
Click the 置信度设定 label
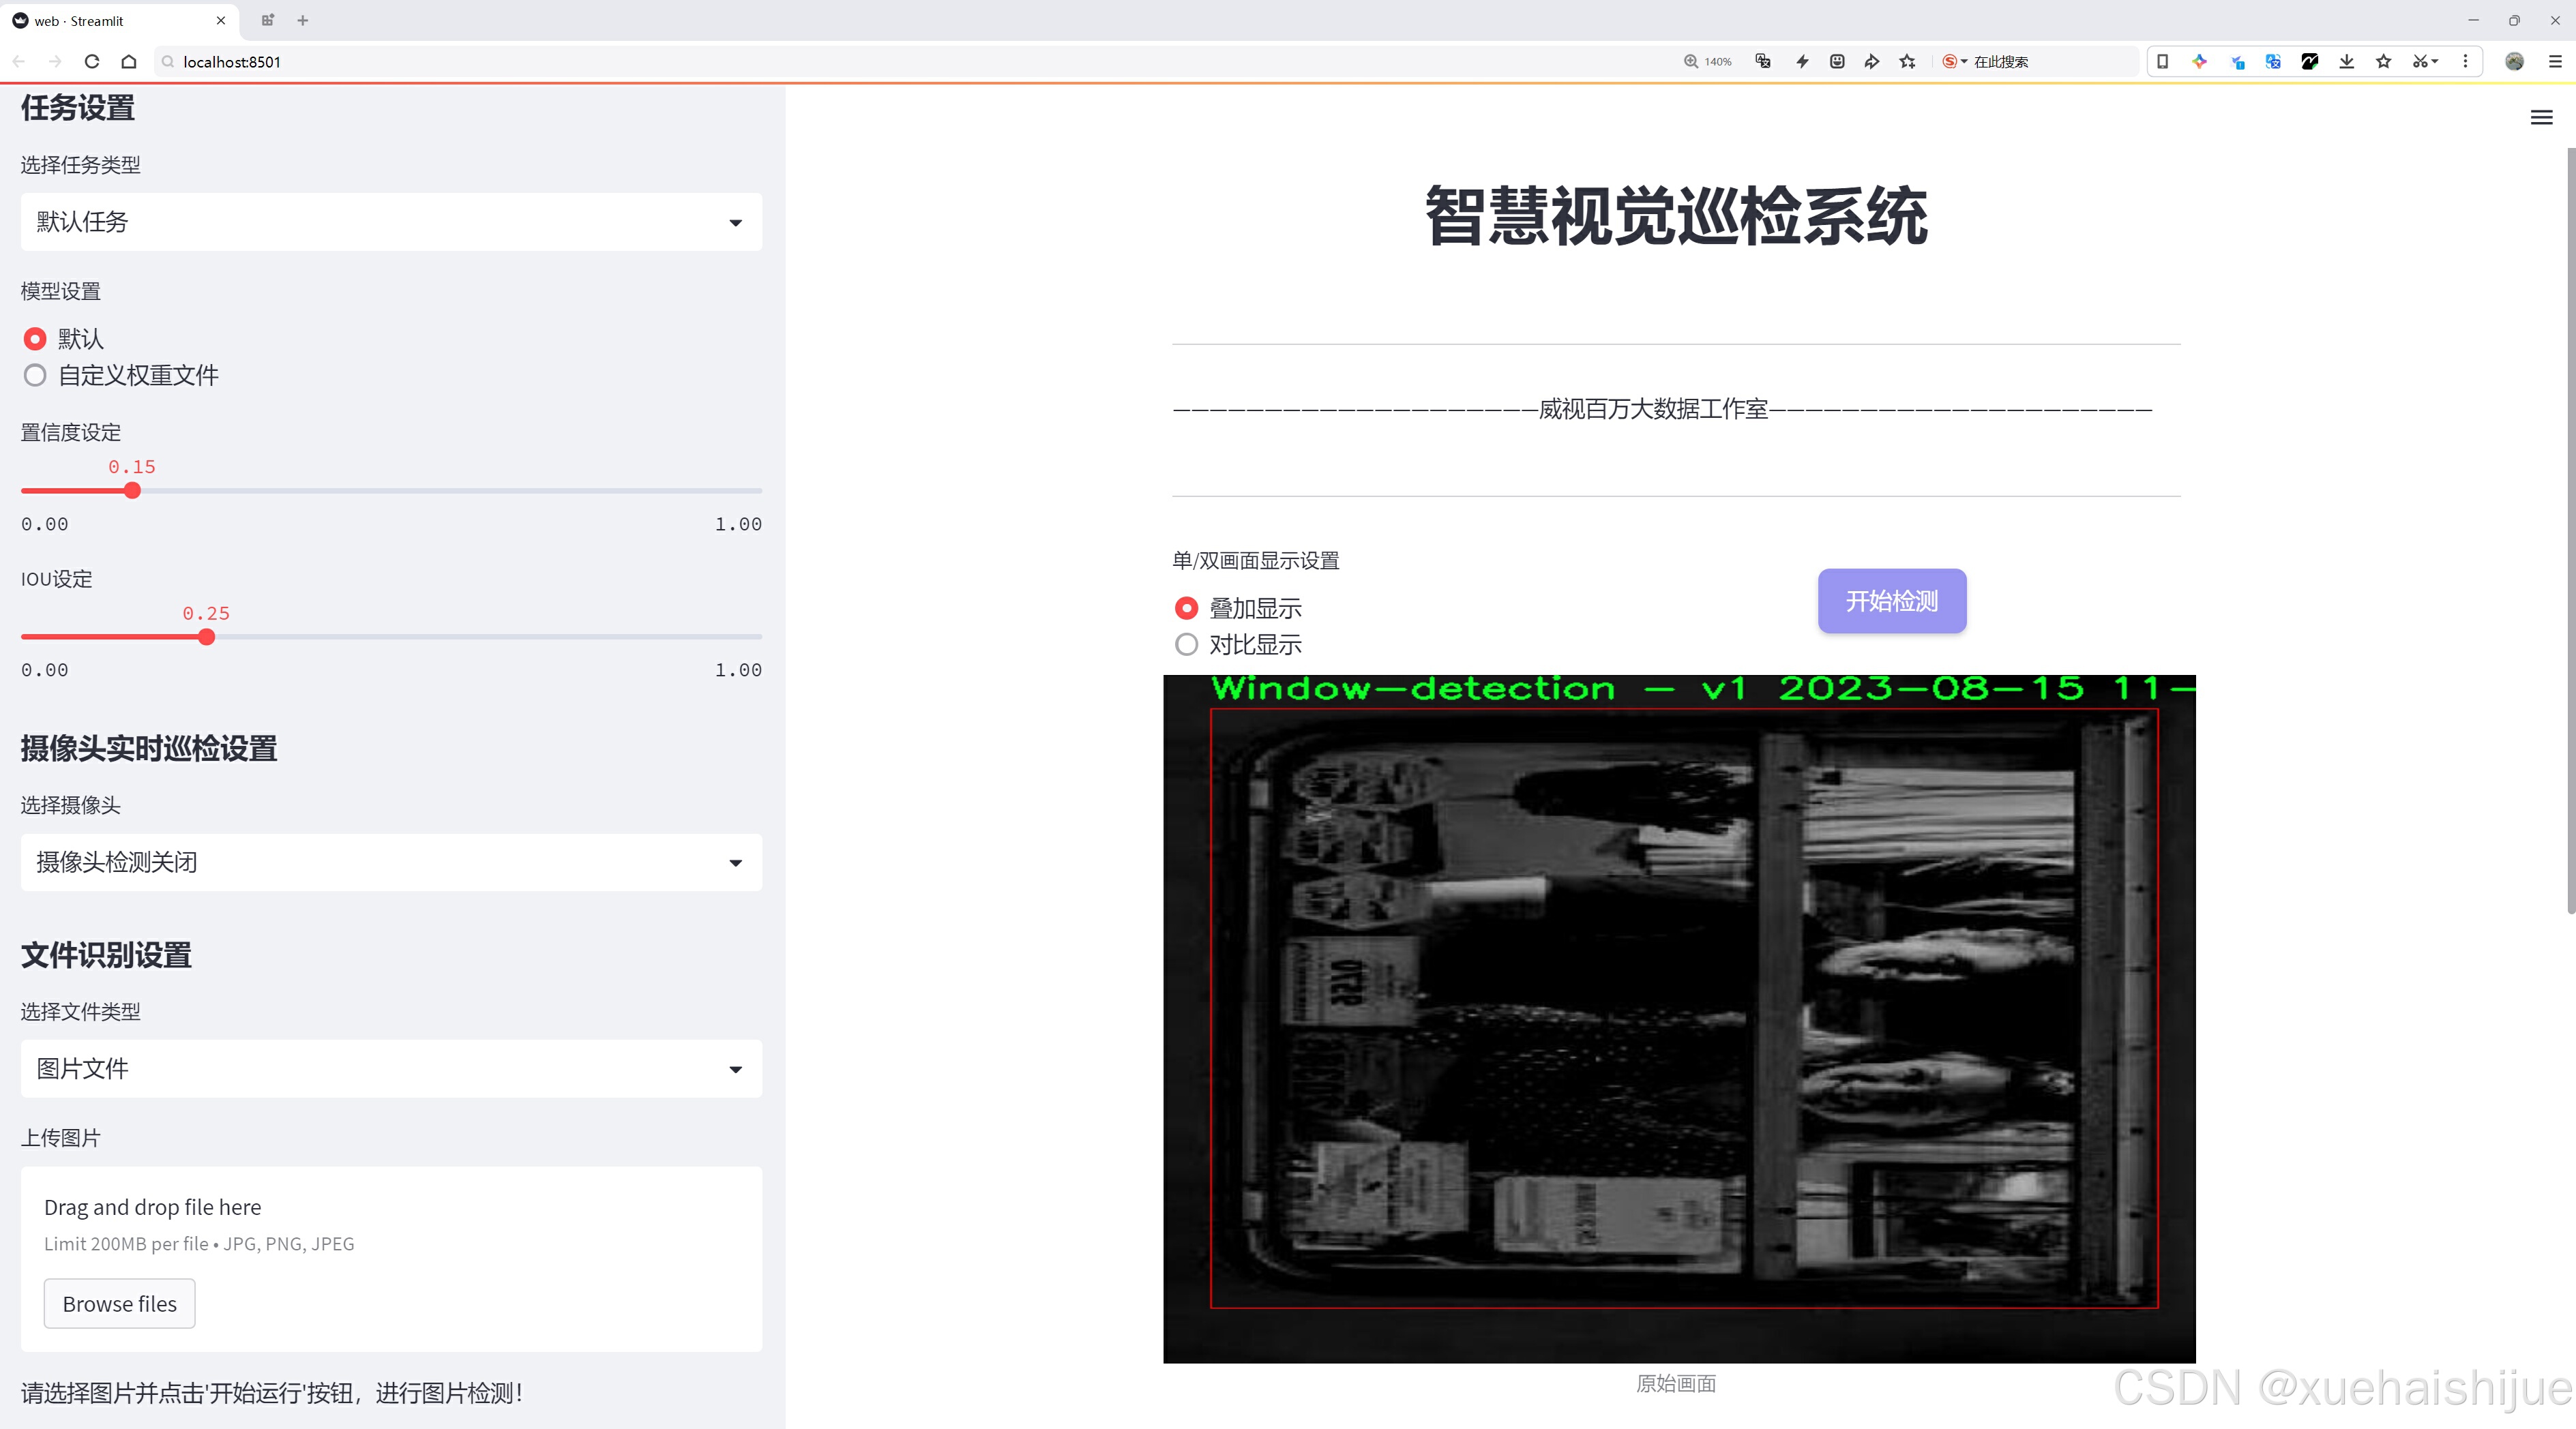tap(71, 433)
